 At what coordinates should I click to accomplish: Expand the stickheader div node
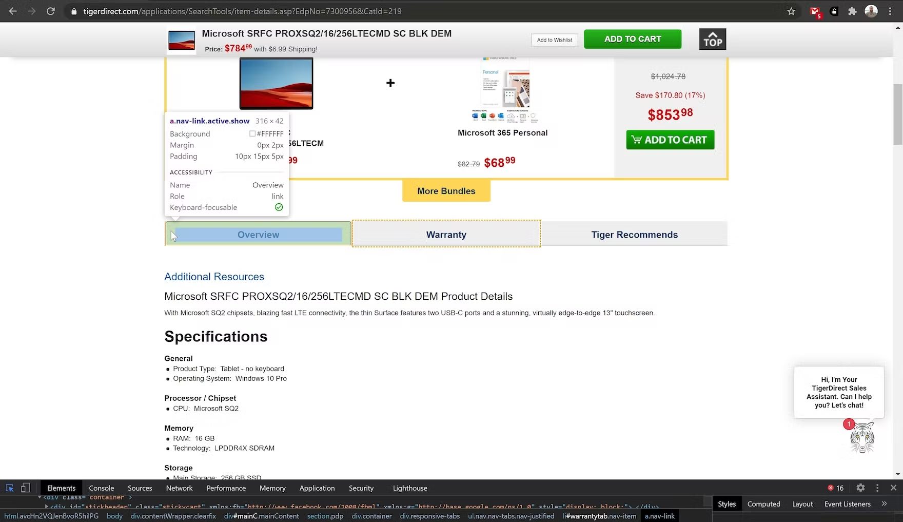[x=47, y=507]
